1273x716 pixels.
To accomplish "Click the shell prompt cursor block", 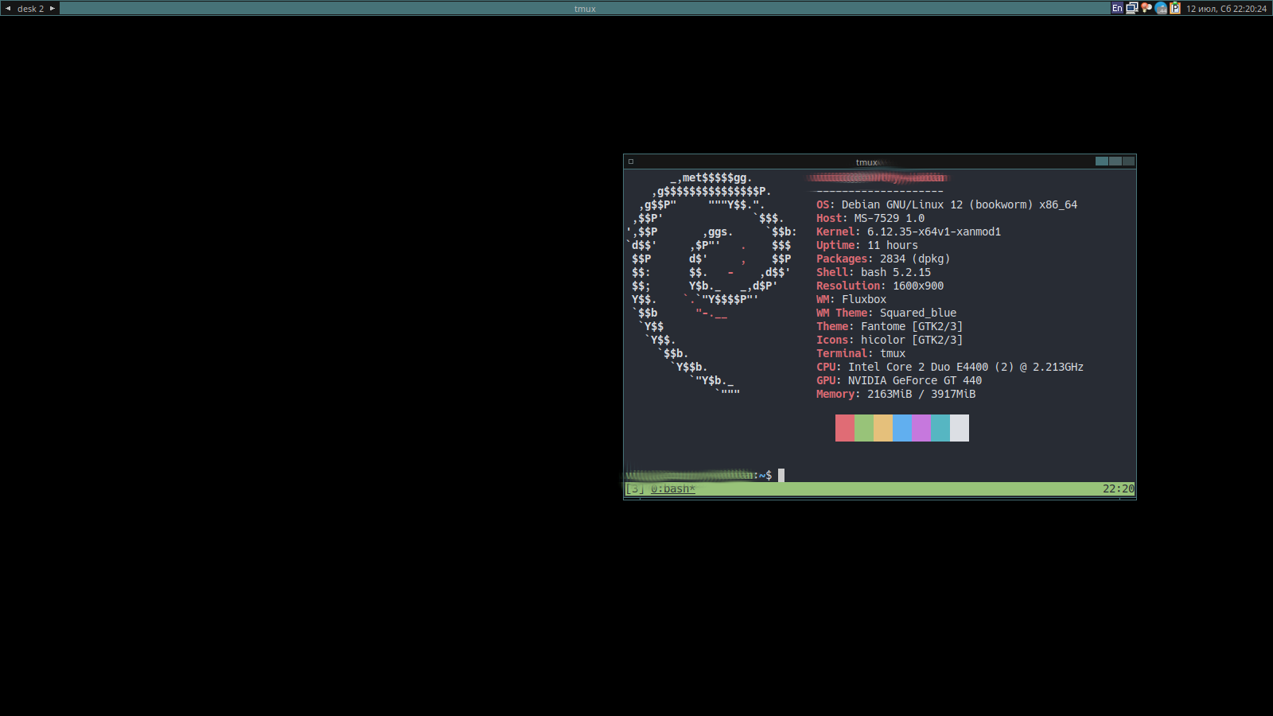I will (x=781, y=475).
